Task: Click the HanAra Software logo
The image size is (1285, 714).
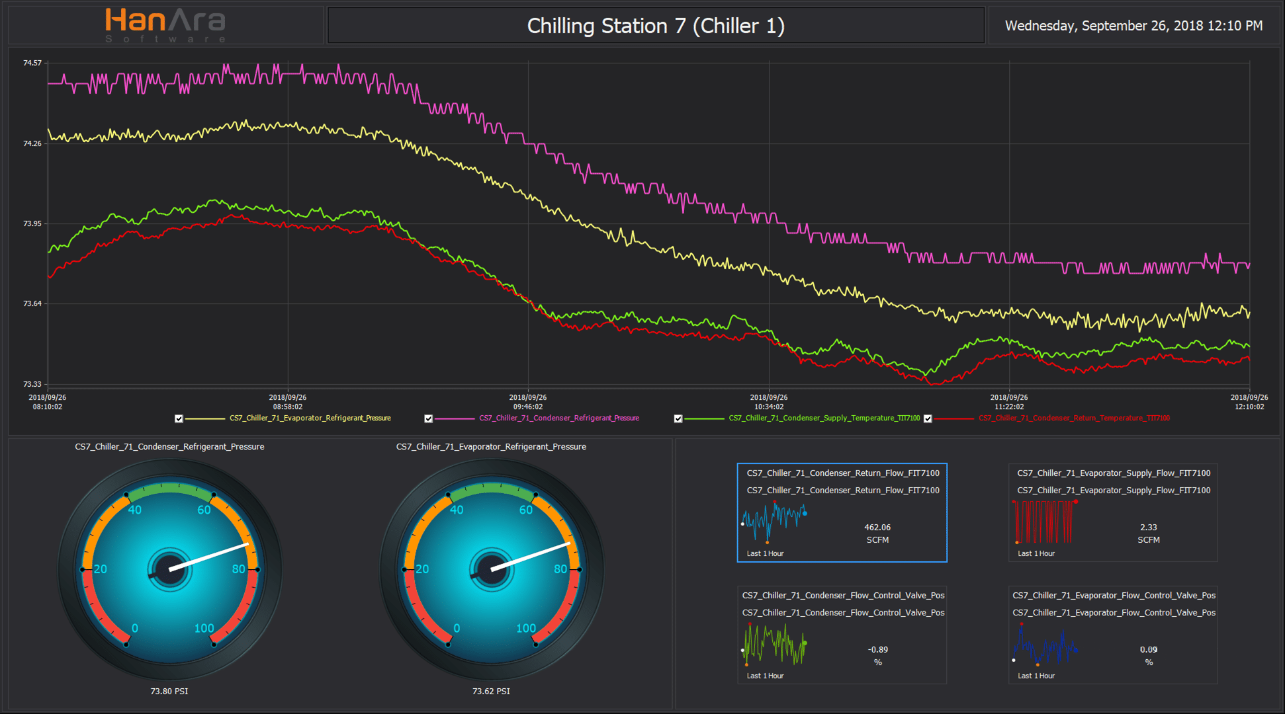Action: coord(165,25)
